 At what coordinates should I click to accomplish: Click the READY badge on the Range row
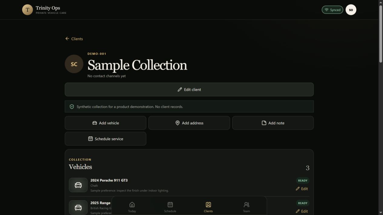tap(303, 203)
